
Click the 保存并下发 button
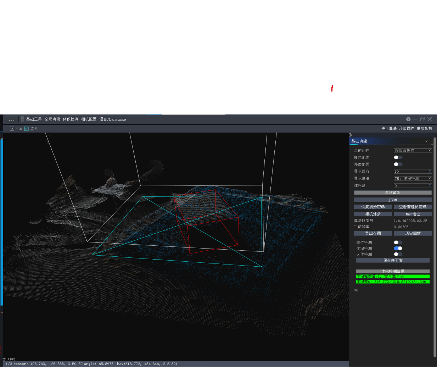coord(393,260)
